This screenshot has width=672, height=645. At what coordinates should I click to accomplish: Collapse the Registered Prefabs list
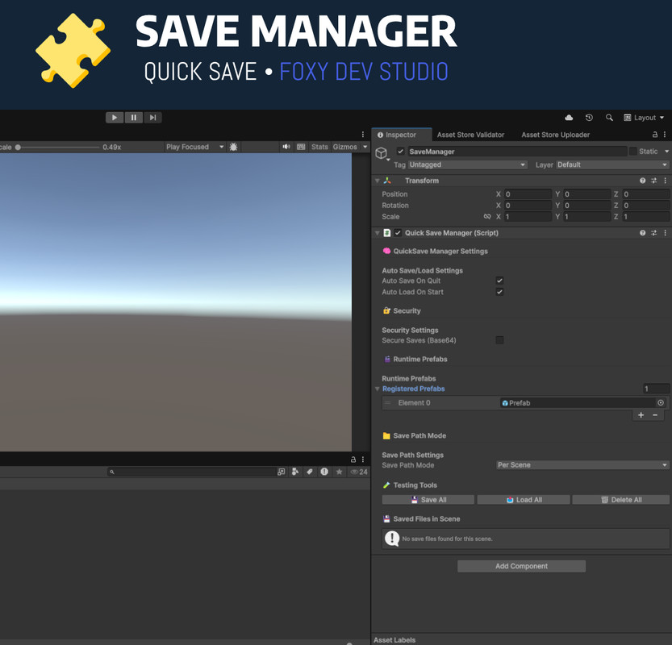coord(378,389)
